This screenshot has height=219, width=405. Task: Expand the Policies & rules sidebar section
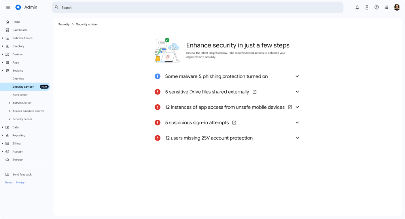tap(3, 38)
